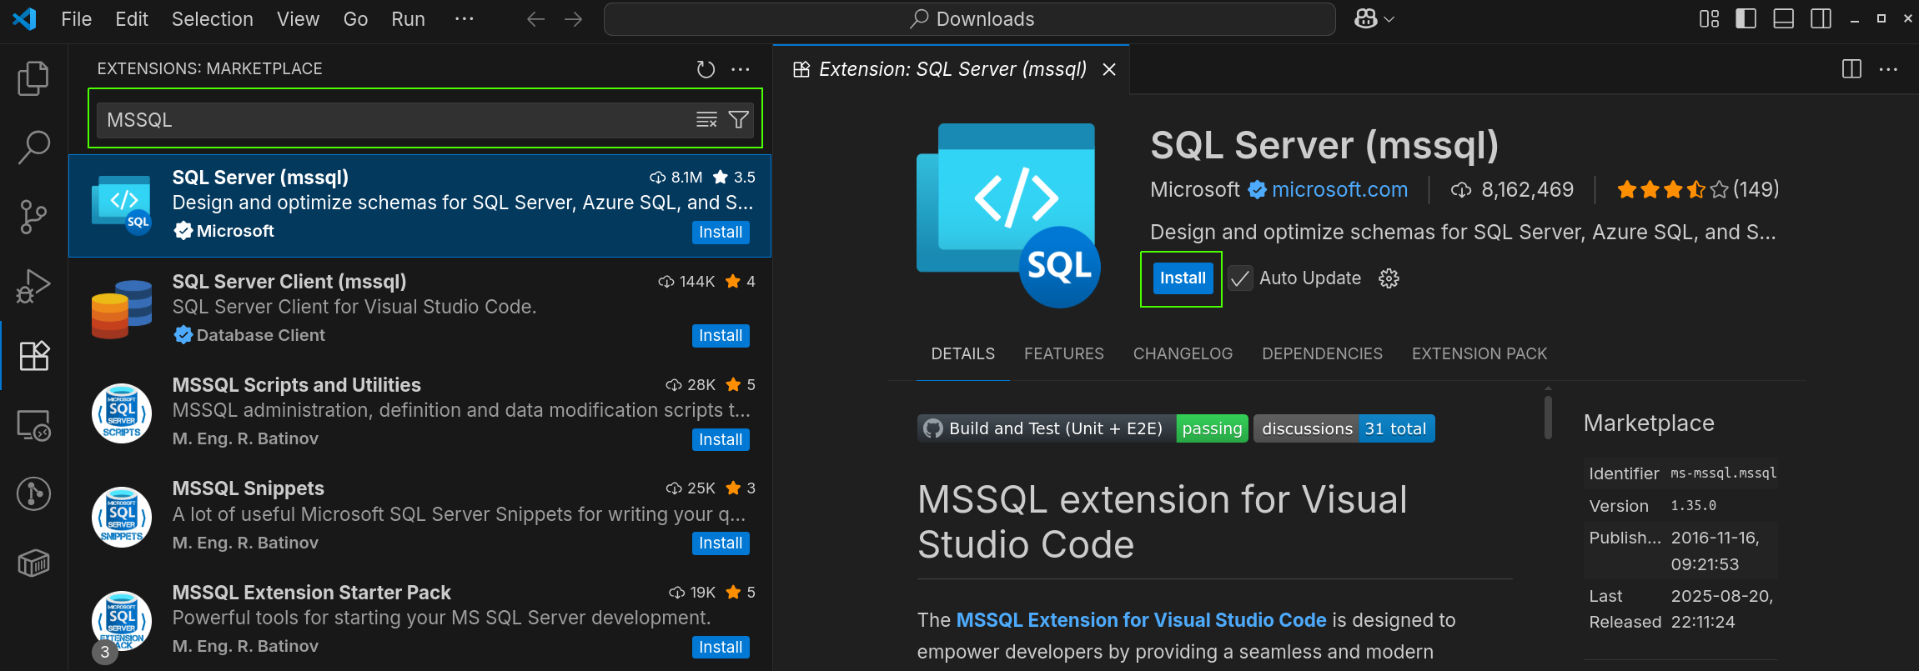Screen dimensions: 1919x671
Task: Open editor more actions ellipsis
Action: [1888, 69]
